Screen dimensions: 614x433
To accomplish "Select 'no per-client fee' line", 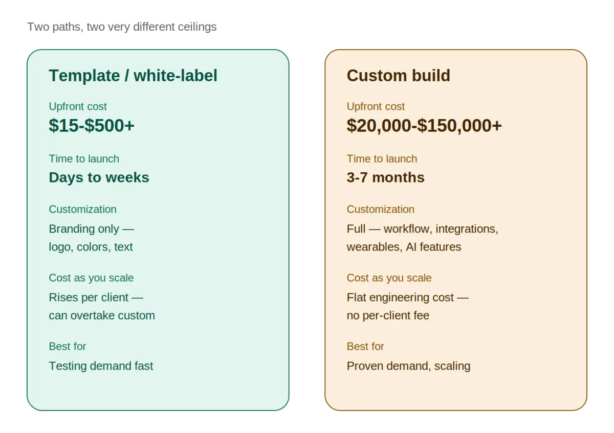I will click(x=388, y=315).
